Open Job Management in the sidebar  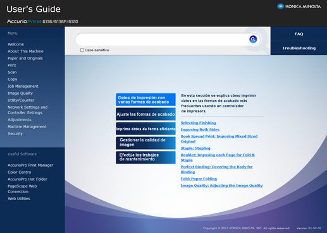coord(23,86)
